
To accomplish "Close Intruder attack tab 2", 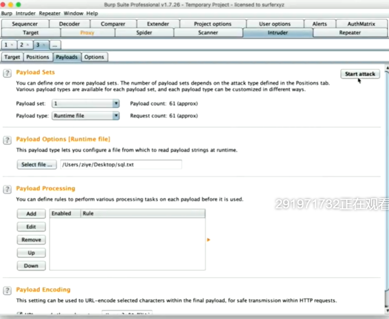I will (x=27, y=45).
